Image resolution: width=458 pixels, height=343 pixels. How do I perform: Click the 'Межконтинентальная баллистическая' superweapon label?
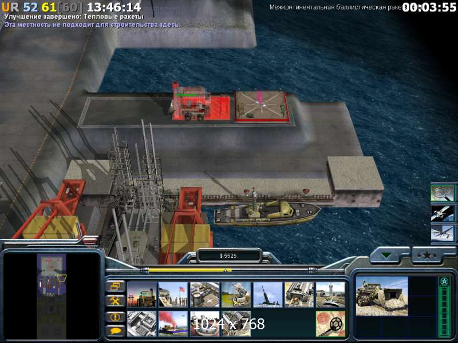(335, 7)
